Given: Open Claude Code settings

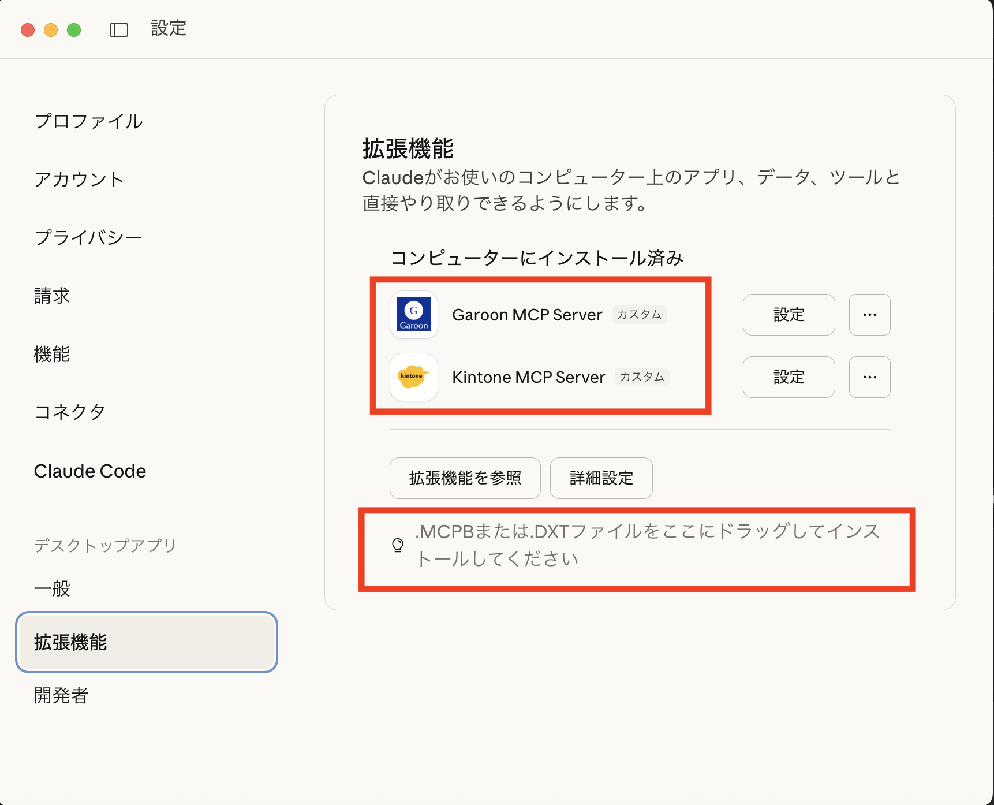Looking at the screenshot, I should [90, 471].
